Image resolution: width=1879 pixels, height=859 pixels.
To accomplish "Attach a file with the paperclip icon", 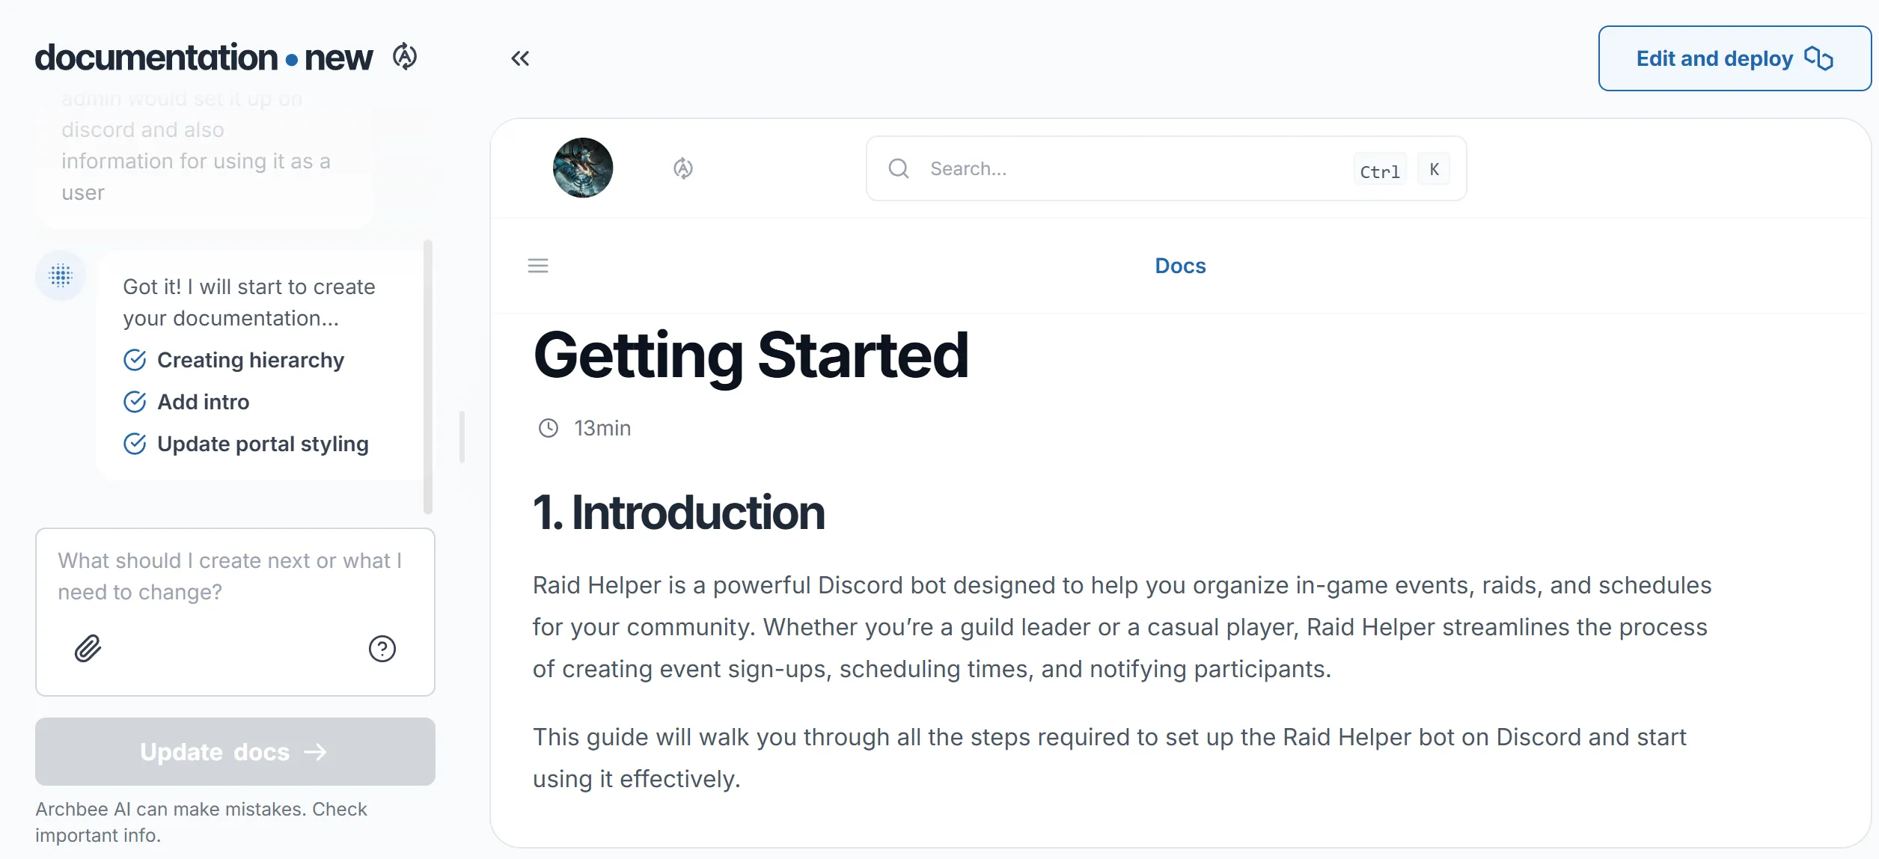I will pyautogui.click(x=88, y=648).
